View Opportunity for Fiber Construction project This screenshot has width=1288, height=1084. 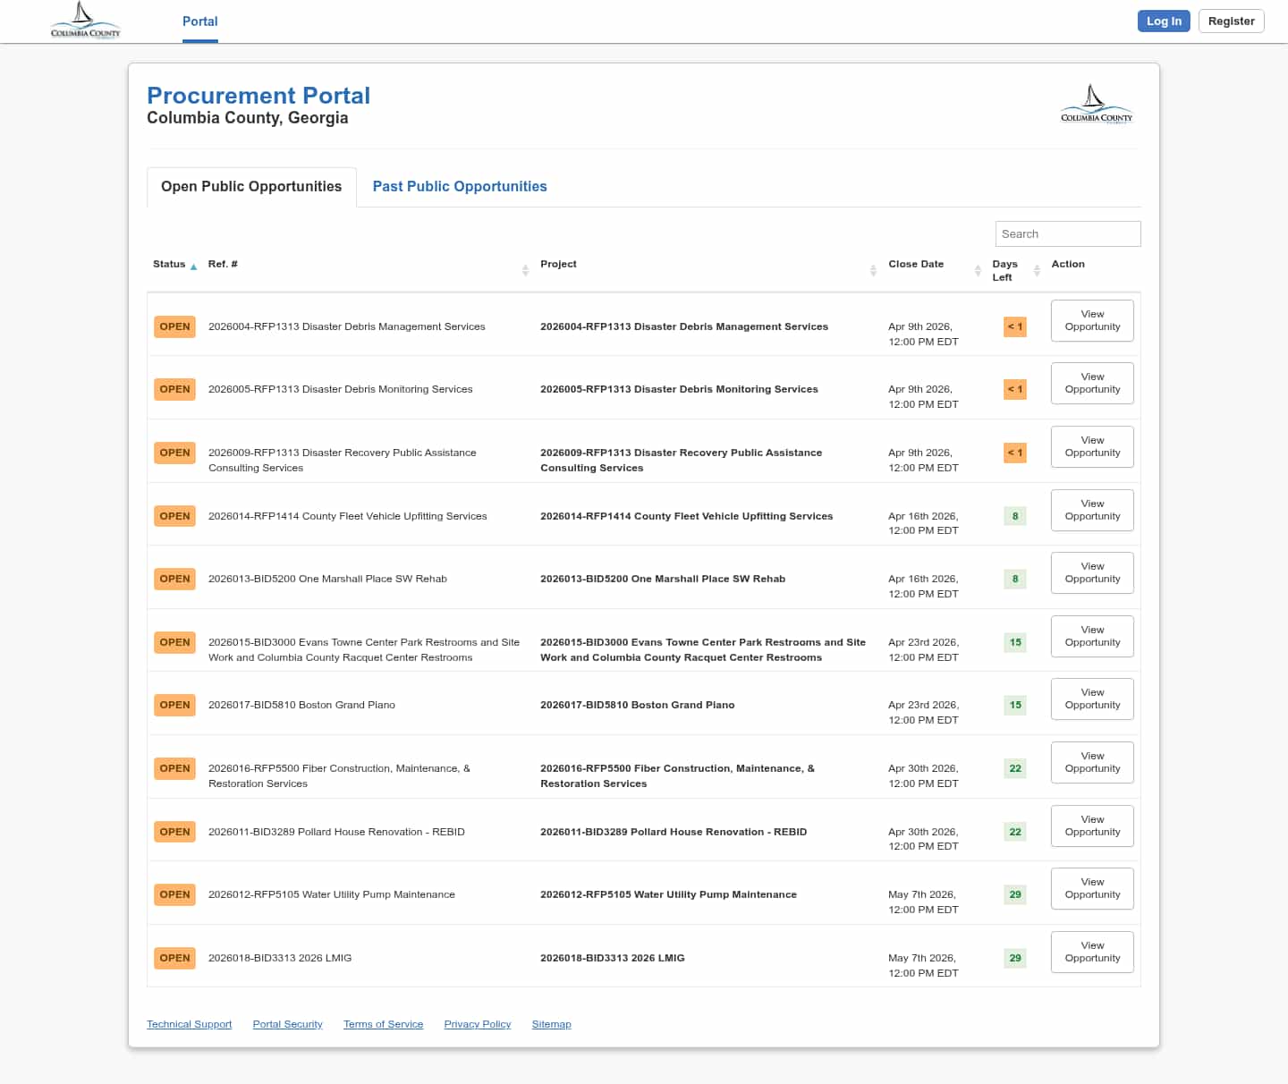coord(1092,762)
